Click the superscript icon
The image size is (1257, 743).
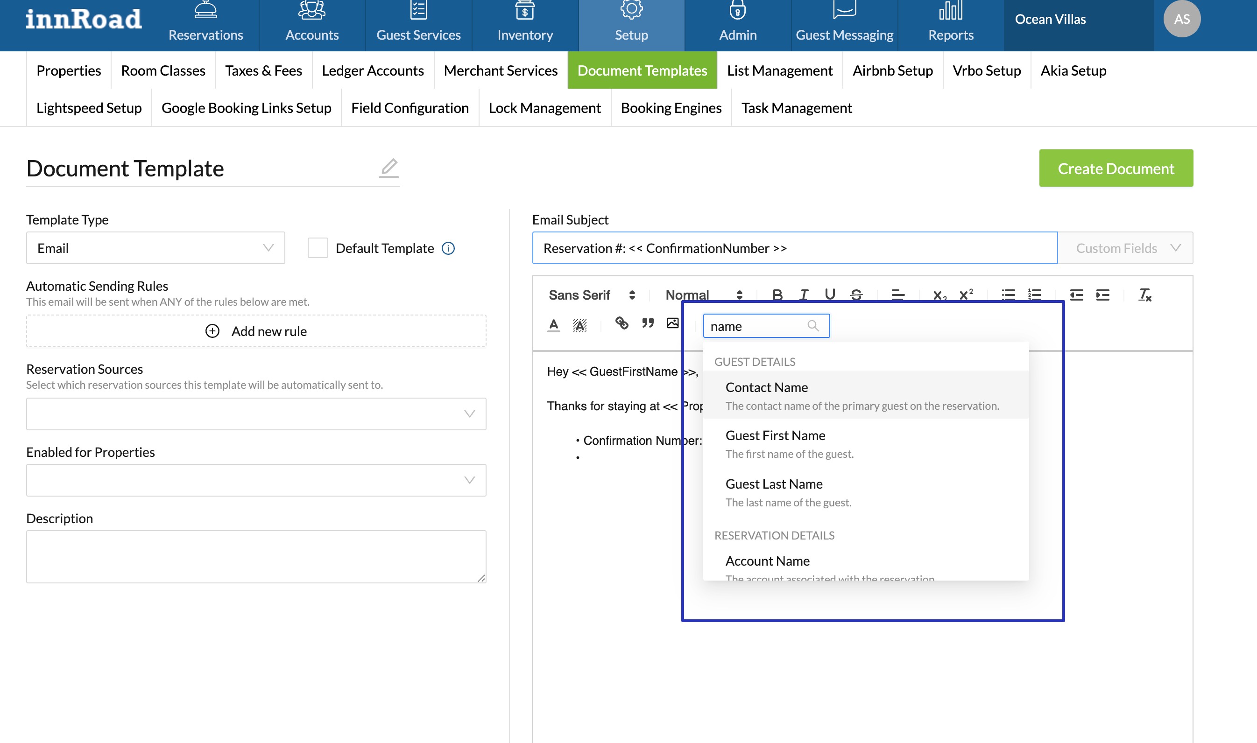(966, 295)
